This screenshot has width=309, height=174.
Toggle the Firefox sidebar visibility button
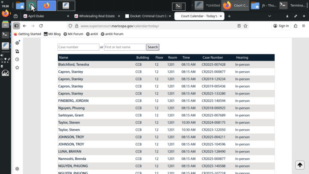pos(16,26)
